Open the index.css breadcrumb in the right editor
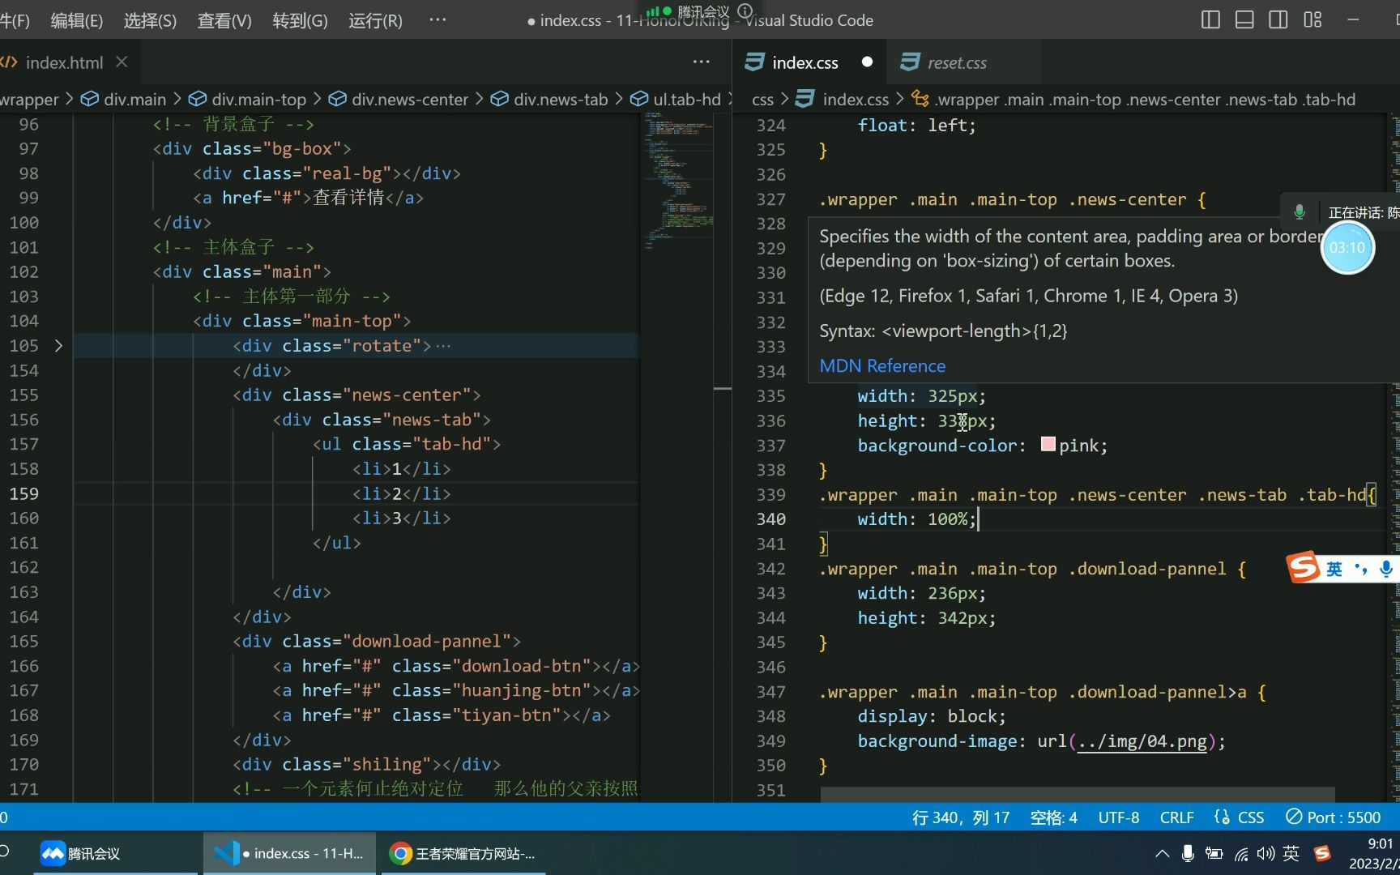 pyautogui.click(x=843, y=99)
